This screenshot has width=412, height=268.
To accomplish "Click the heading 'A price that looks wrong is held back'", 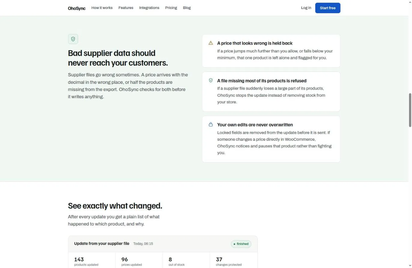I will (255, 43).
